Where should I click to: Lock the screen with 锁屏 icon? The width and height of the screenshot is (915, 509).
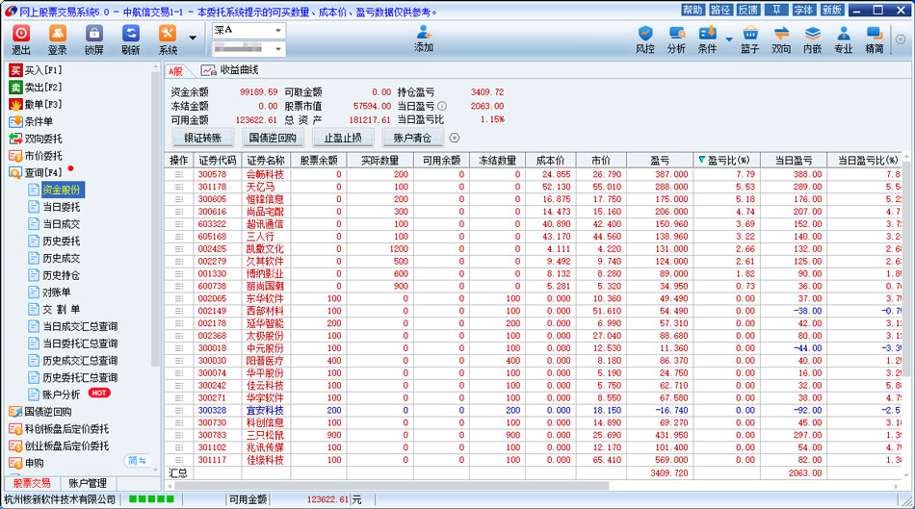coord(94,40)
